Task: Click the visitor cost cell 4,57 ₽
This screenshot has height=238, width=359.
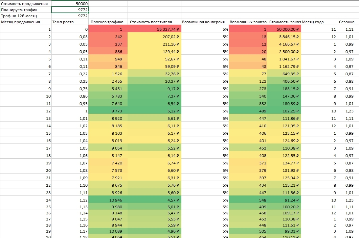Action: point(154,200)
